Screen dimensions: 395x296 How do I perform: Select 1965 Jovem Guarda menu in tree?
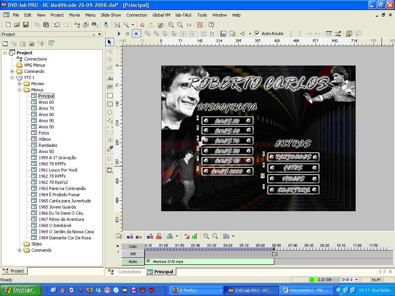point(57,207)
